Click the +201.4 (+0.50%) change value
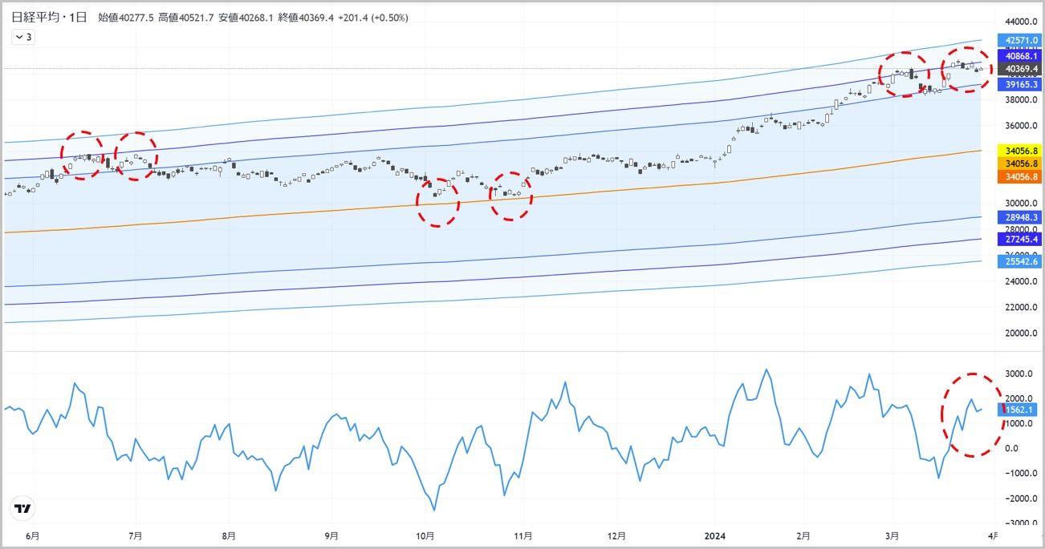Screen dimensions: 1045x549 pos(361,17)
